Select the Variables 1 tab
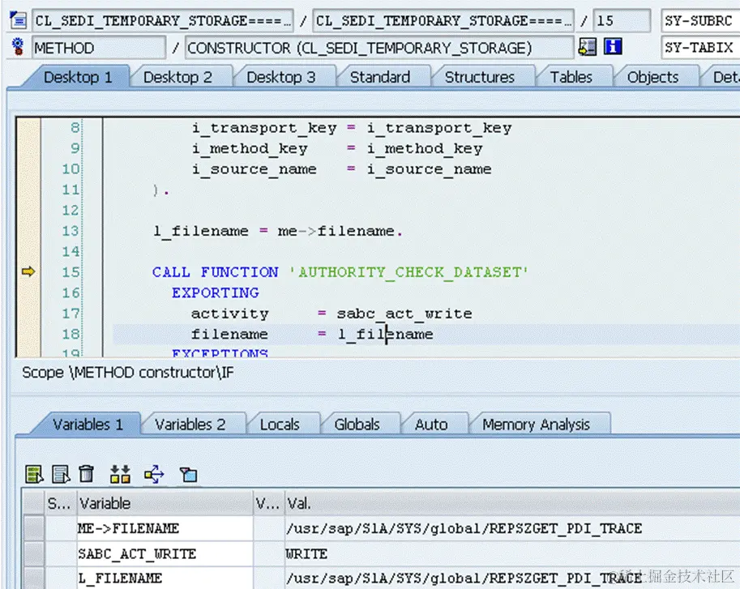This screenshot has width=740, height=589. 88,424
